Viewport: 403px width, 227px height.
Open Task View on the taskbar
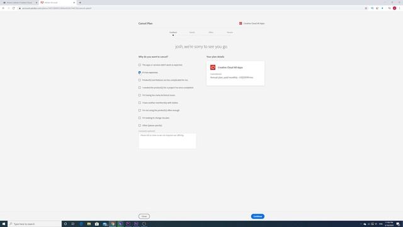[73, 224]
